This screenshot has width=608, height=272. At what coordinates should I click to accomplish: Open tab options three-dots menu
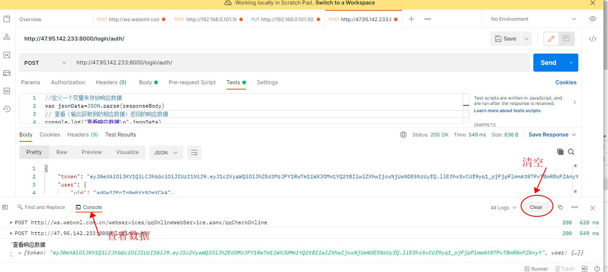428,19
